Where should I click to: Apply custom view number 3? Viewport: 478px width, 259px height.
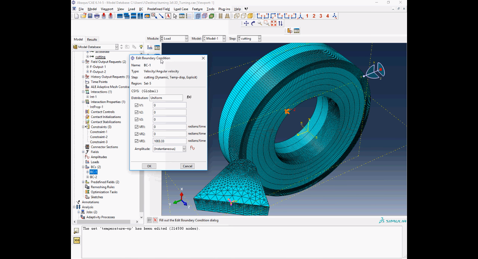[321, 16]
